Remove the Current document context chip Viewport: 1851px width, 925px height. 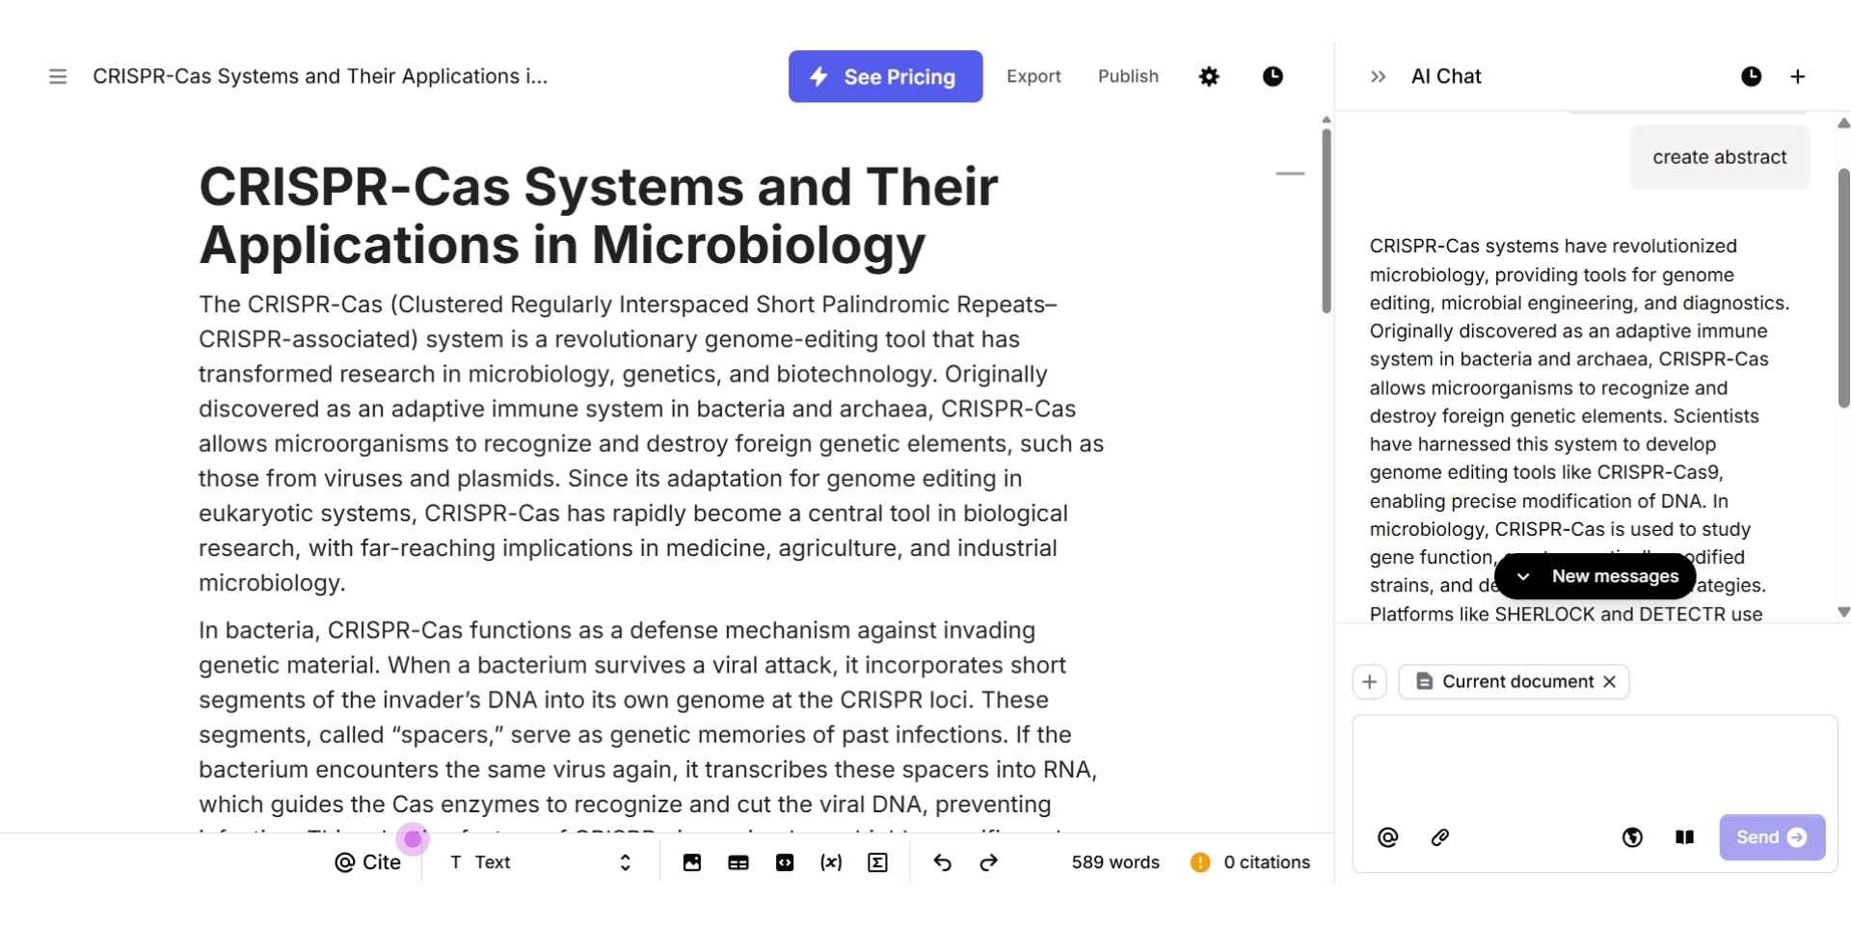click(1609, 681)
